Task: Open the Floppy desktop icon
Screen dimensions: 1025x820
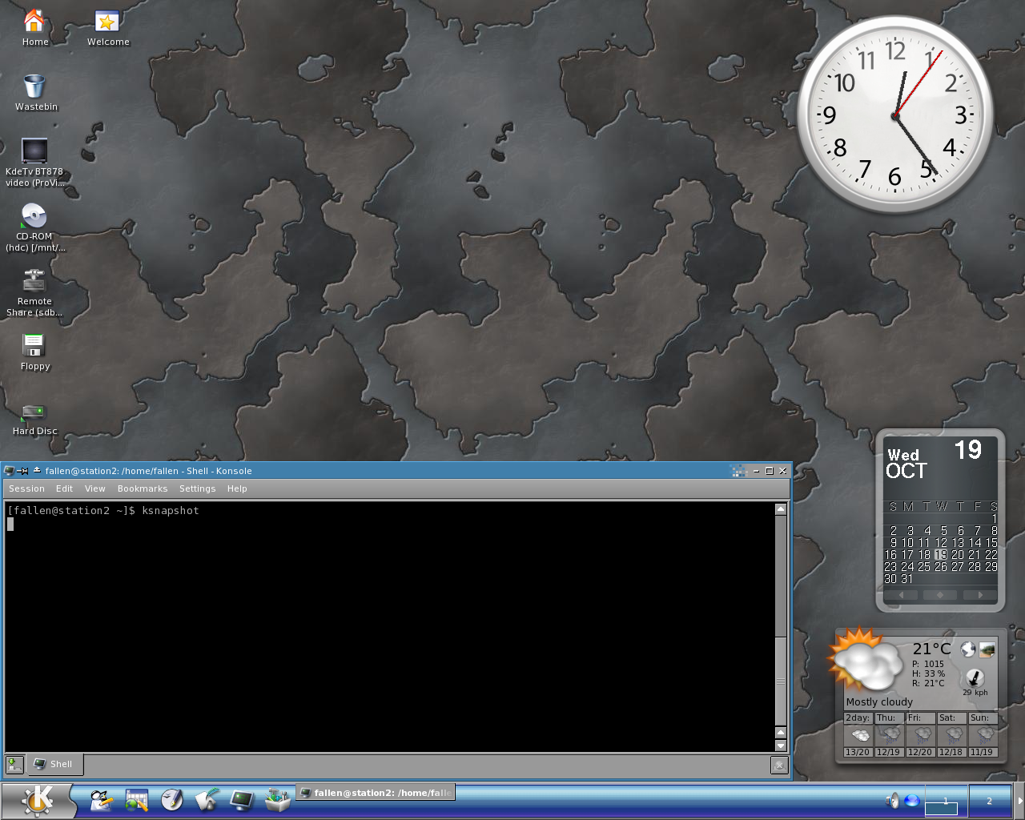Action: pyautogui.click(x=34, y=346)
